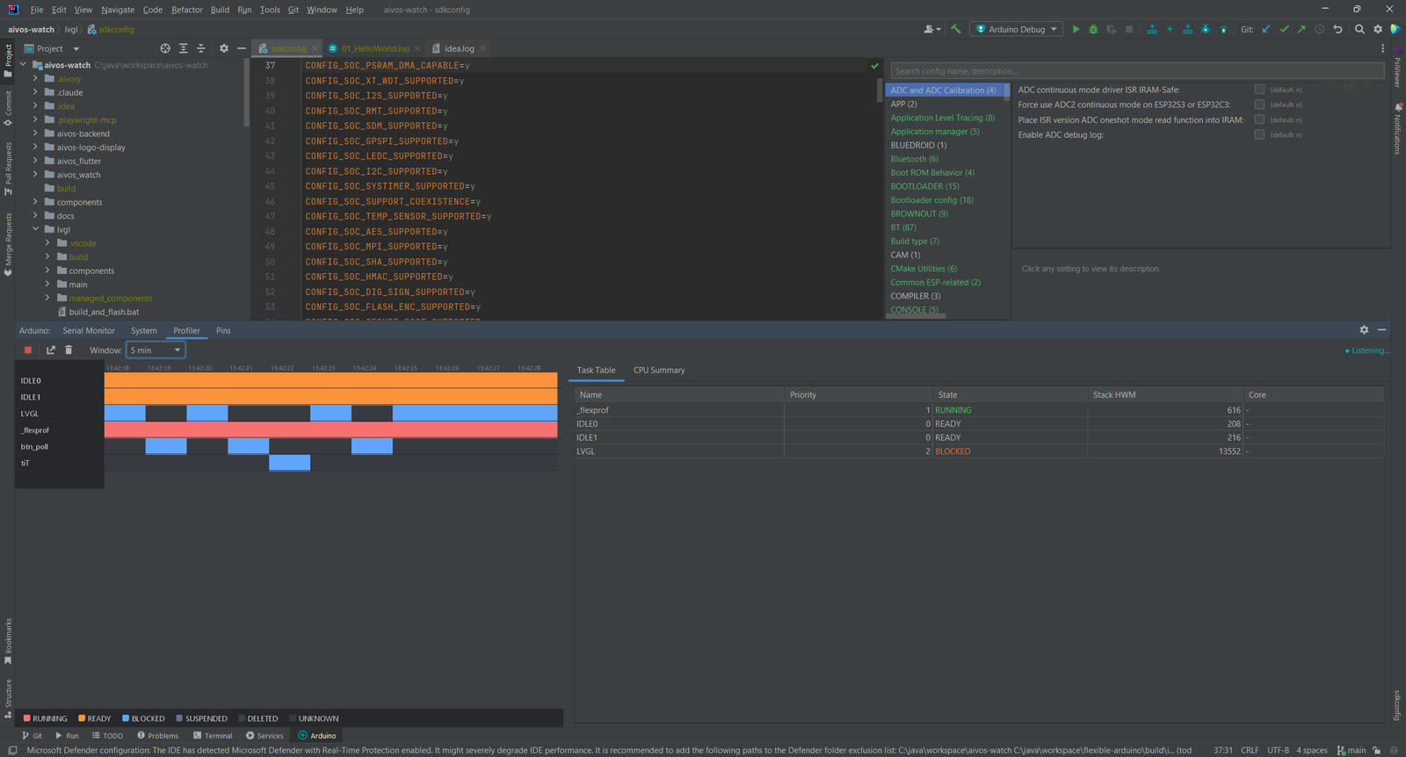This screenshot has width=1406, height=757.
Task: Open the TODO tool window
Action: 108,736
